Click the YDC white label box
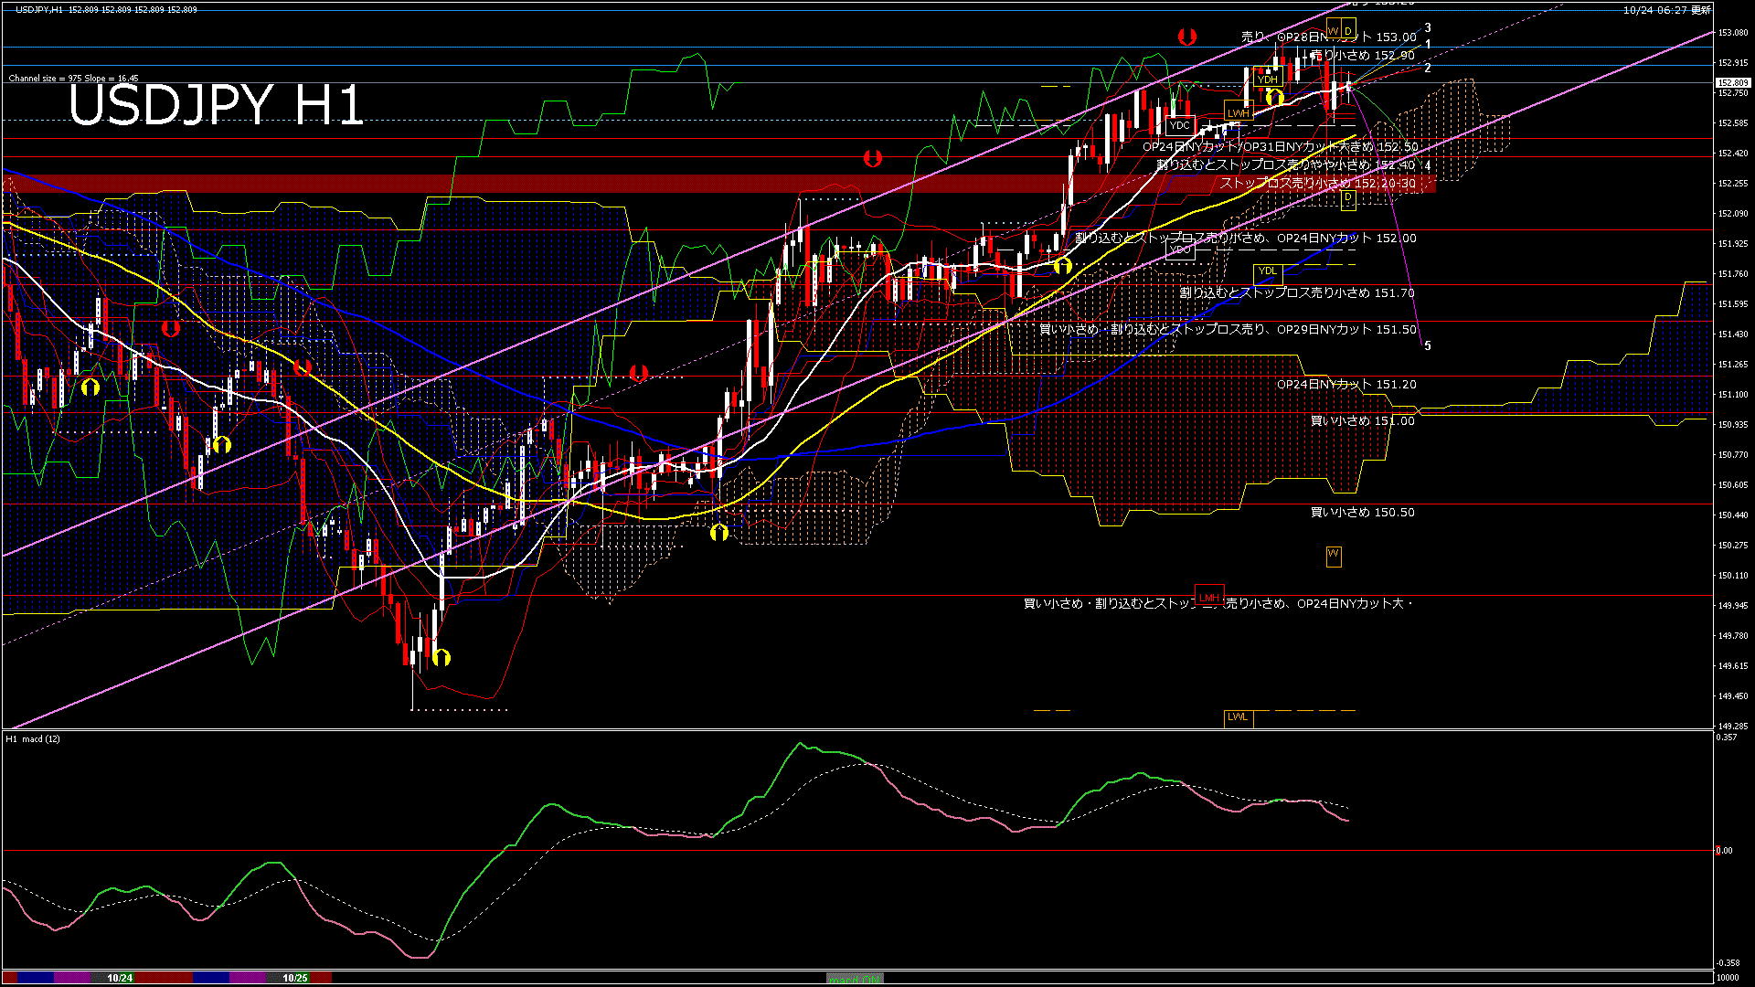The height and width of the screenshot is (987, 1755). point(1180,125)
